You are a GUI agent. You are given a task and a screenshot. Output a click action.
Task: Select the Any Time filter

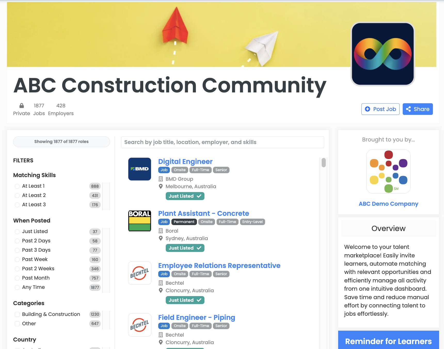[17, 287]
